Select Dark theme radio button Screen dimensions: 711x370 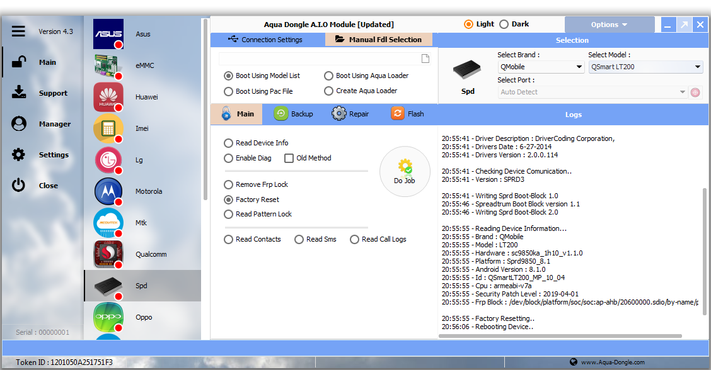[504, 25]
